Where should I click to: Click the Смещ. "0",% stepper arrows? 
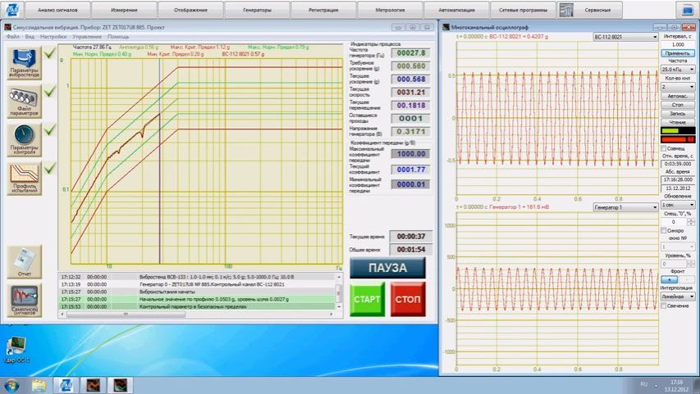point(691,221)
